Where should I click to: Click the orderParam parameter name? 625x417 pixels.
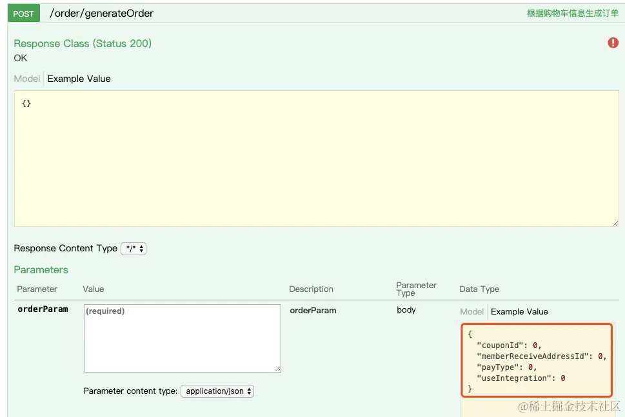pos(43,309)
